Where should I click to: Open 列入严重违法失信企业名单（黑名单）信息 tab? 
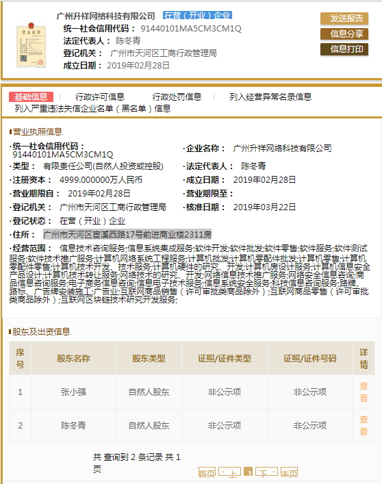pos(92,109)
